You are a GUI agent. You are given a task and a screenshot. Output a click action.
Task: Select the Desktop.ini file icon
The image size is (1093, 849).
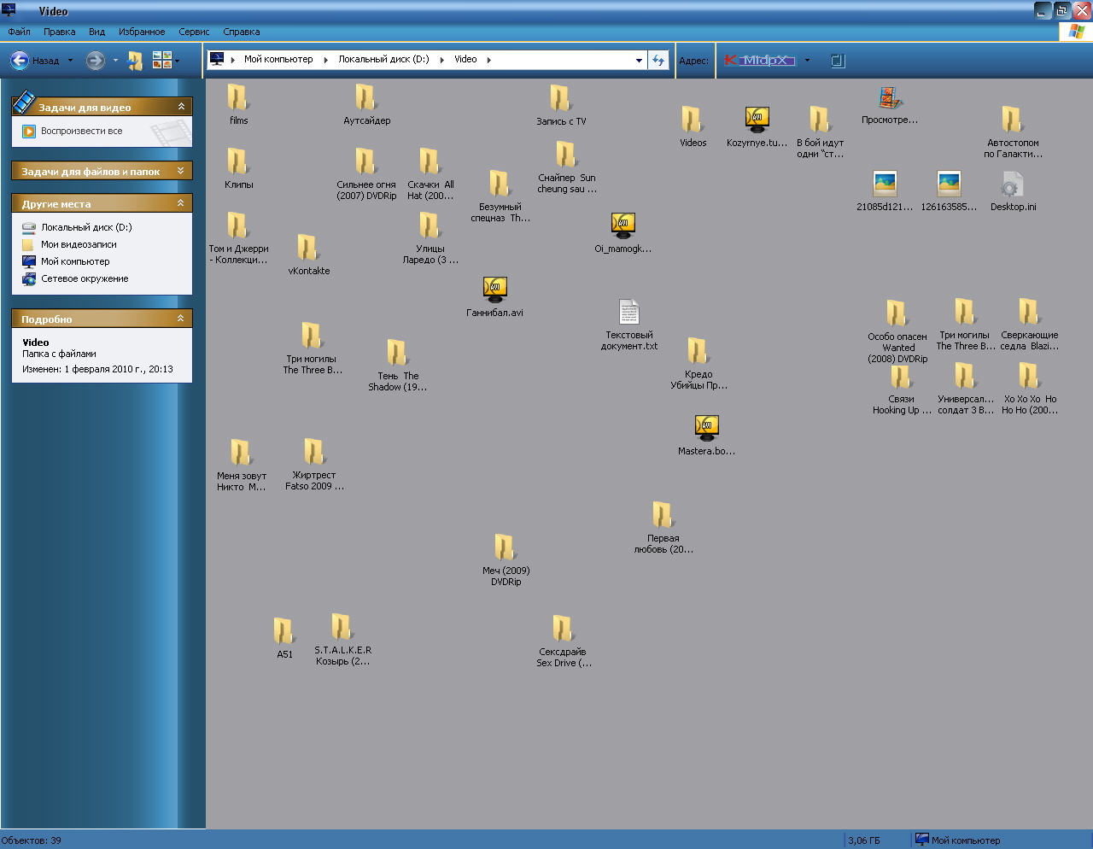[x=1012, y=185]
